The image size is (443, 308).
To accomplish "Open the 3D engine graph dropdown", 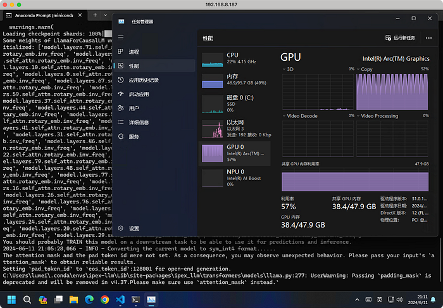I will (288, 69).
